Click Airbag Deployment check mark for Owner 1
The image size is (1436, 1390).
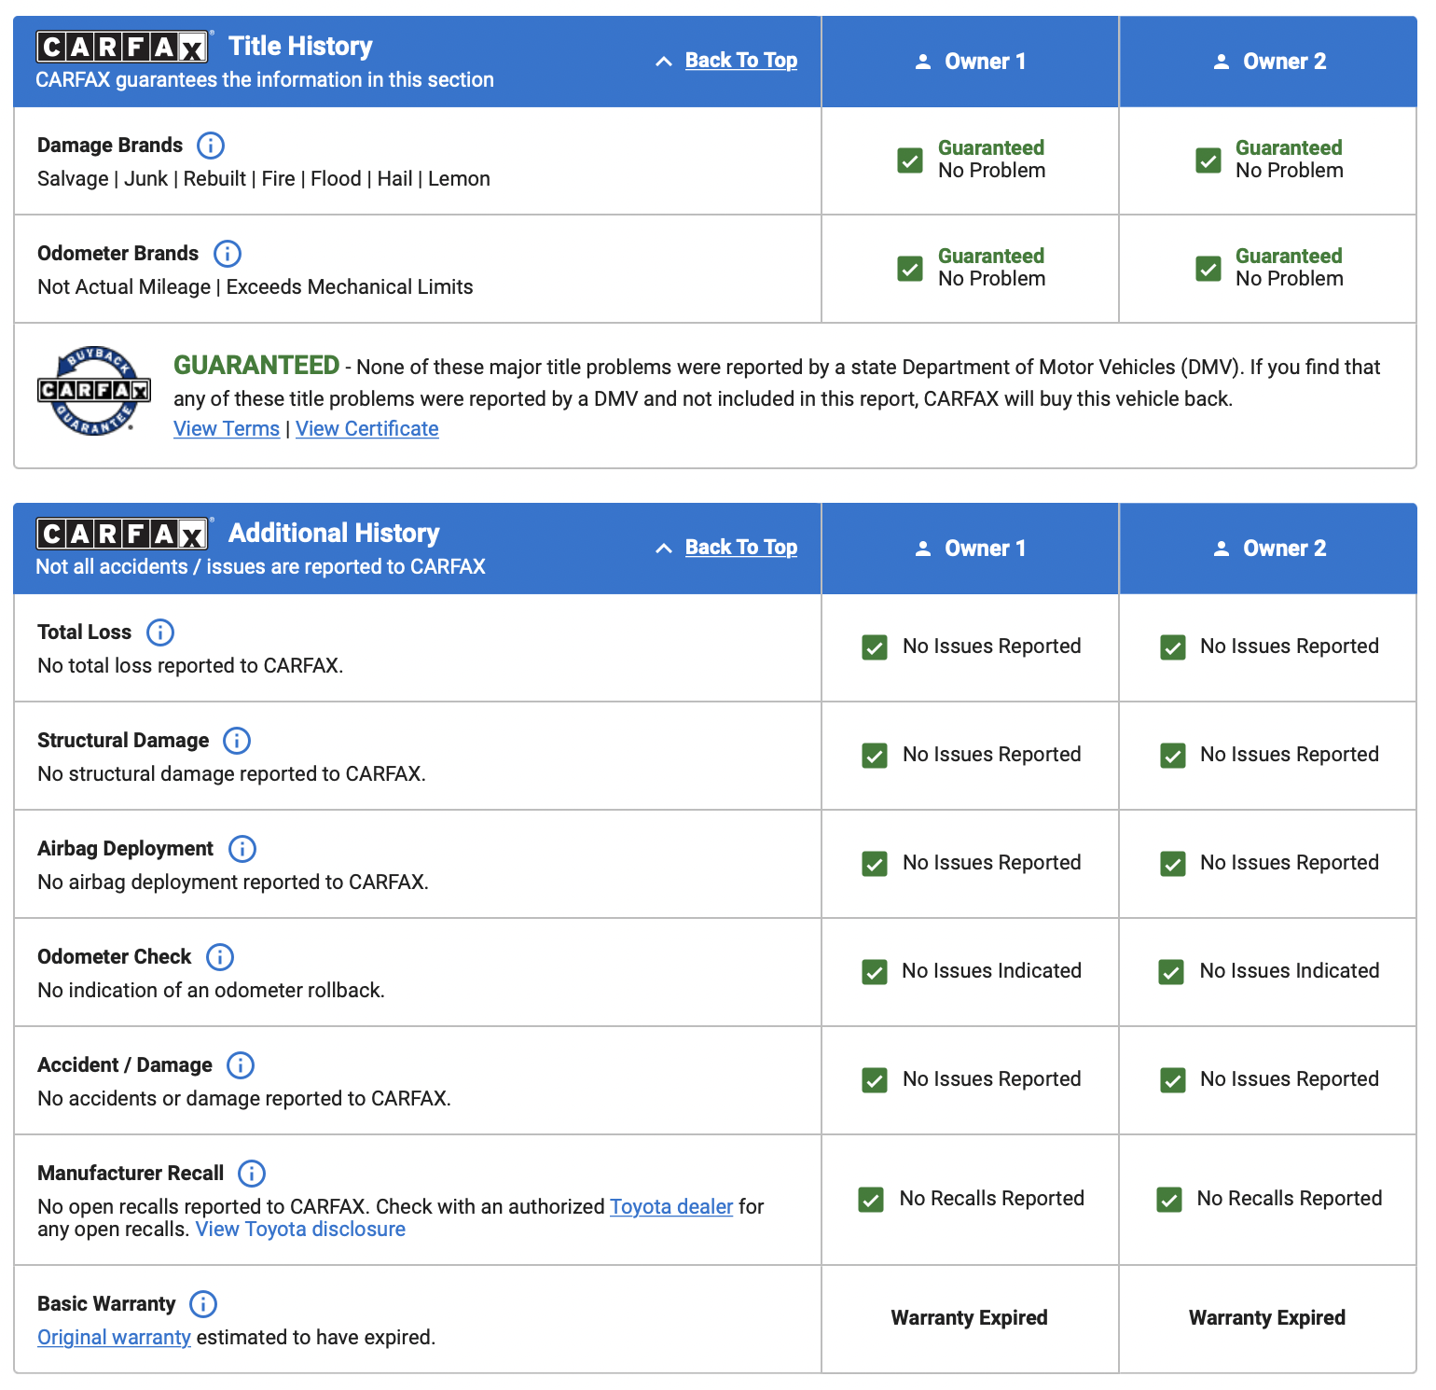[x=875, y=864]
